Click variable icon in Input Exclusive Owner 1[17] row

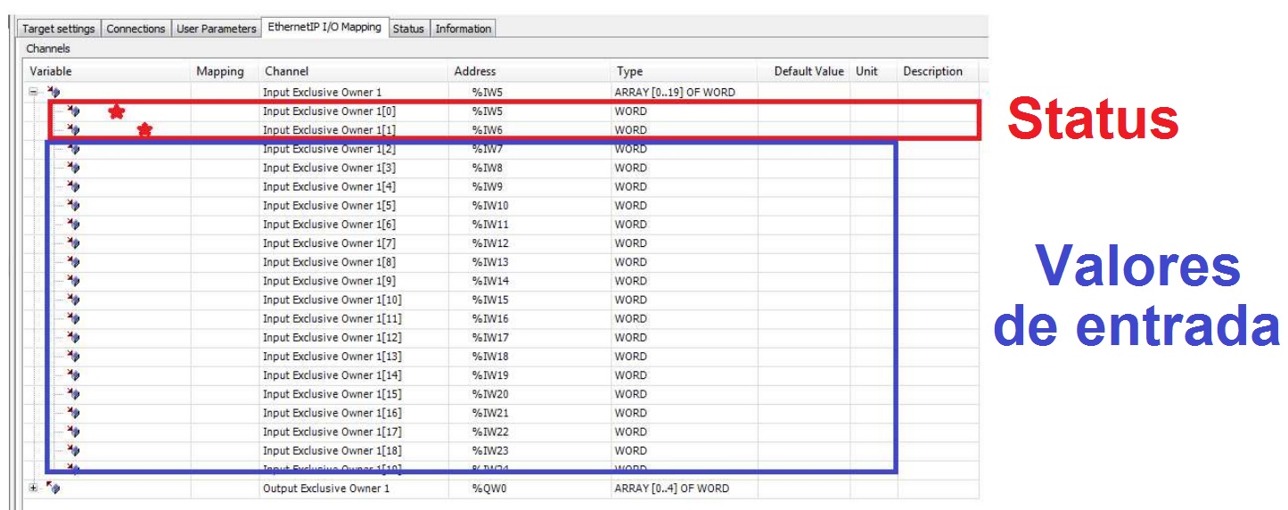pos(73,432)
